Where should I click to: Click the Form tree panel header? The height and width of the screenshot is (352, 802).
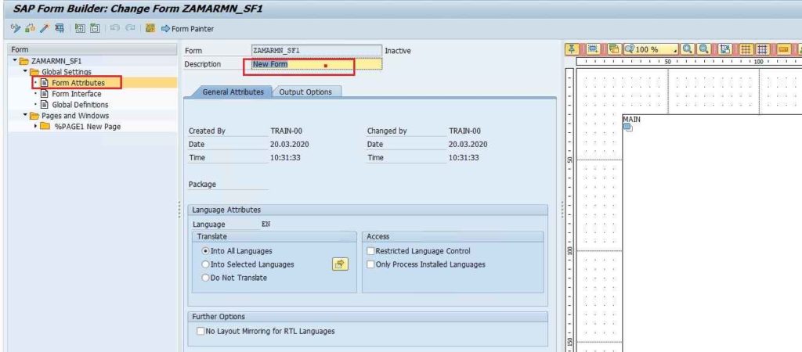92,49
